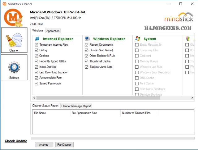
Task: Click the title bar MindStick app icon
Action: click(4, 4)
